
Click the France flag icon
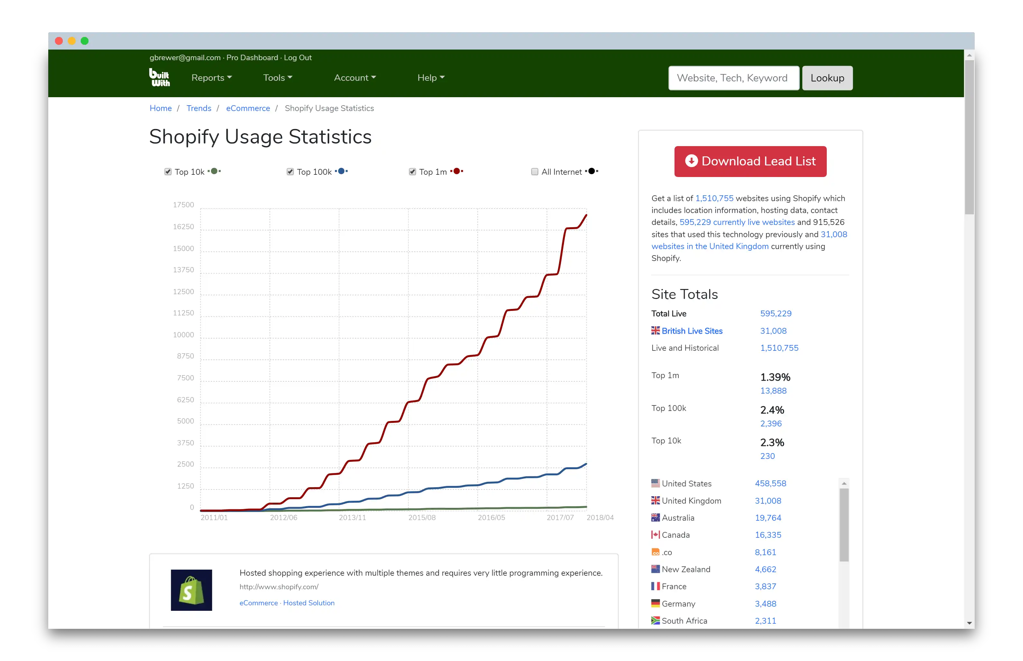point(655,586)
